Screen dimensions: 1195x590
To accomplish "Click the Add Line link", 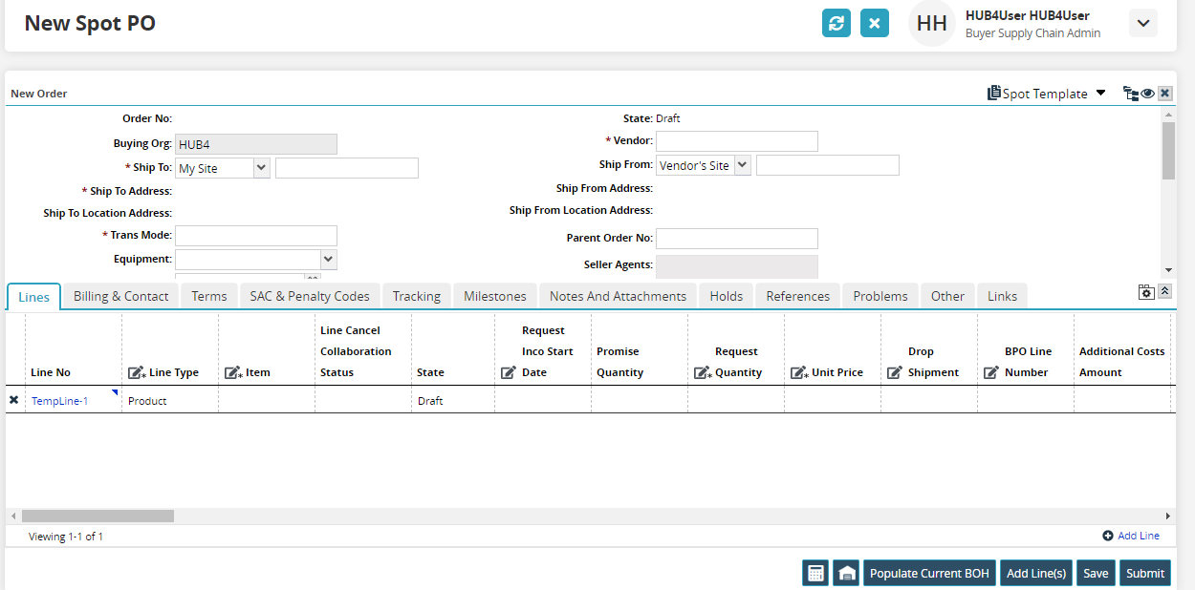I will [1138, 536].
